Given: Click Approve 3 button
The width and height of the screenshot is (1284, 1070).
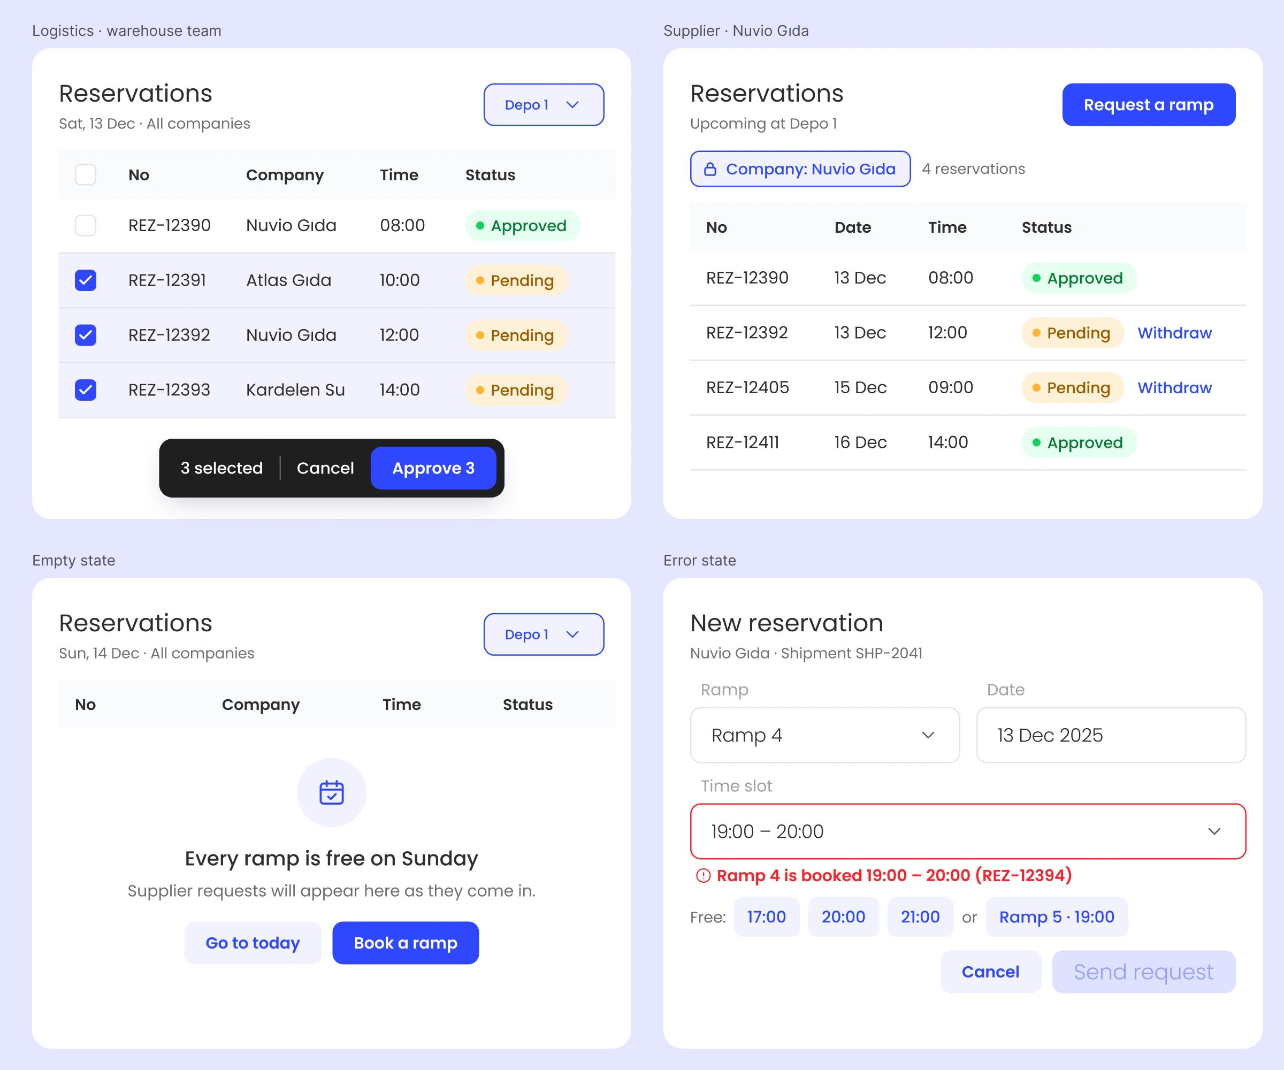Looking at the screenshot, I should (433, 468).
